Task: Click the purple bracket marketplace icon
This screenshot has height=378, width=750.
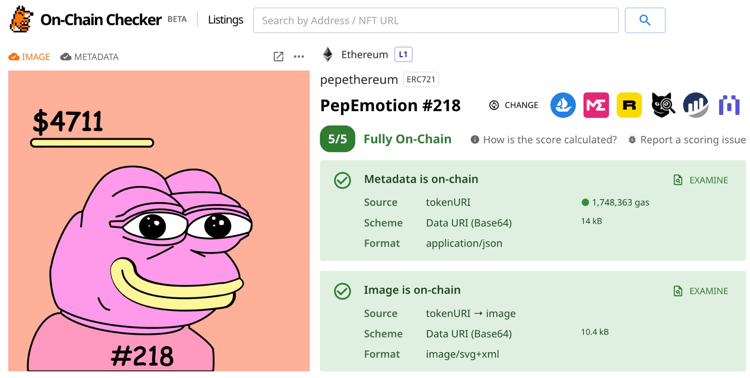Action: (x=729, y=105)
